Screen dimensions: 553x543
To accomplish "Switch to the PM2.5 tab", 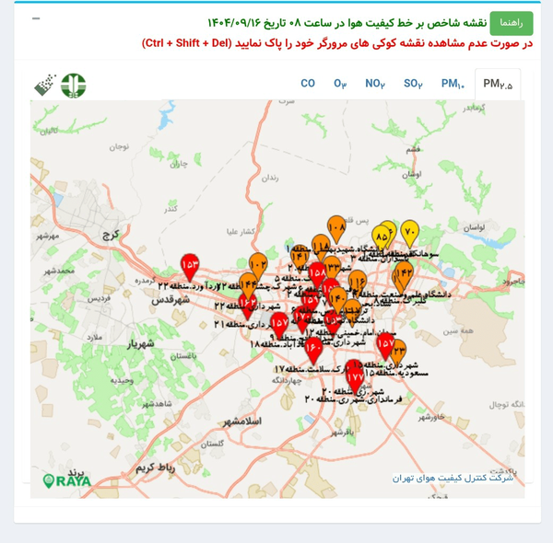I will coord(497,84).
